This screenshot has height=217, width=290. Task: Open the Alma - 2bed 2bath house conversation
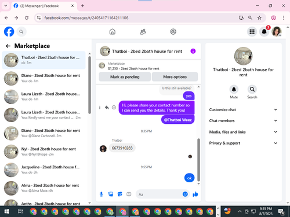click(x=43, y=188)
